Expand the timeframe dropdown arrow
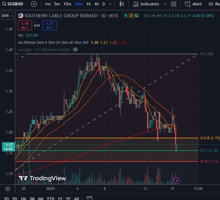The image size is (220, 200). pyautogui.click(x=110, y=4)
